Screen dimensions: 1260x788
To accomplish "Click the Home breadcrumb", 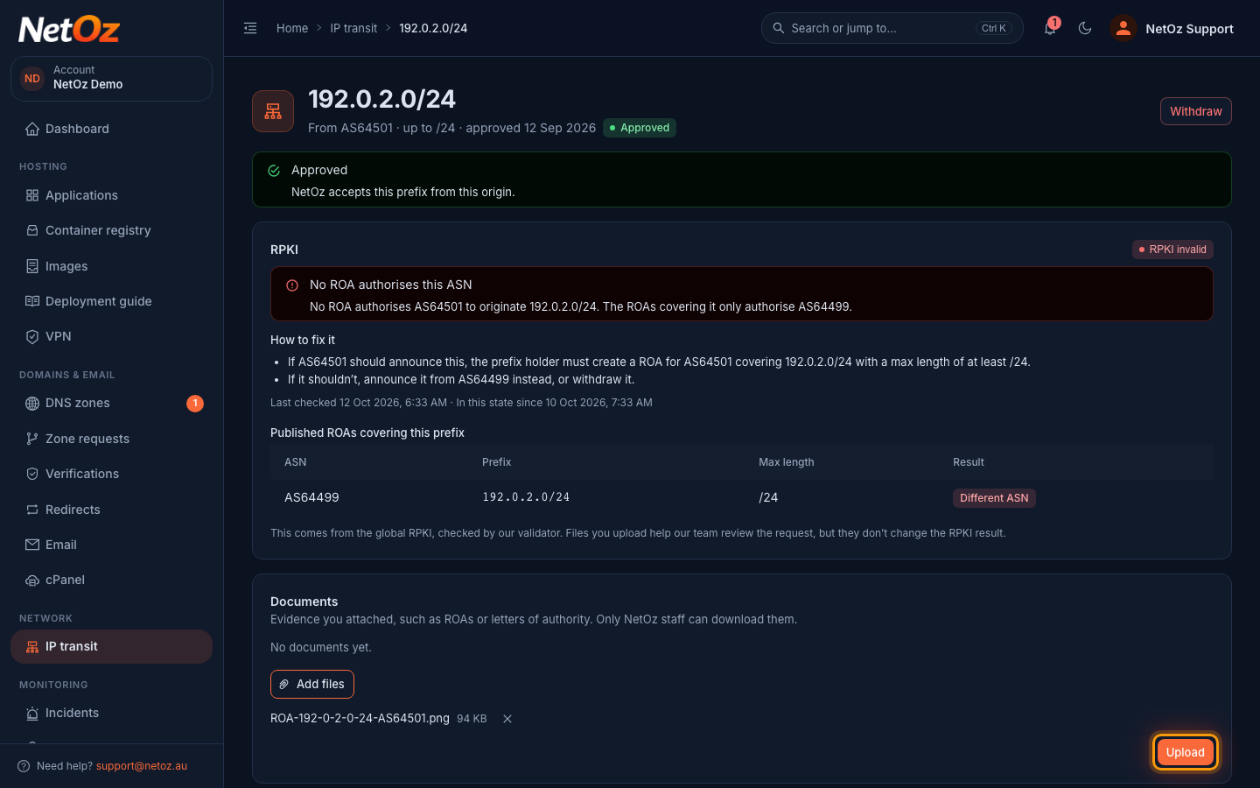I will (x=292, y=28).
